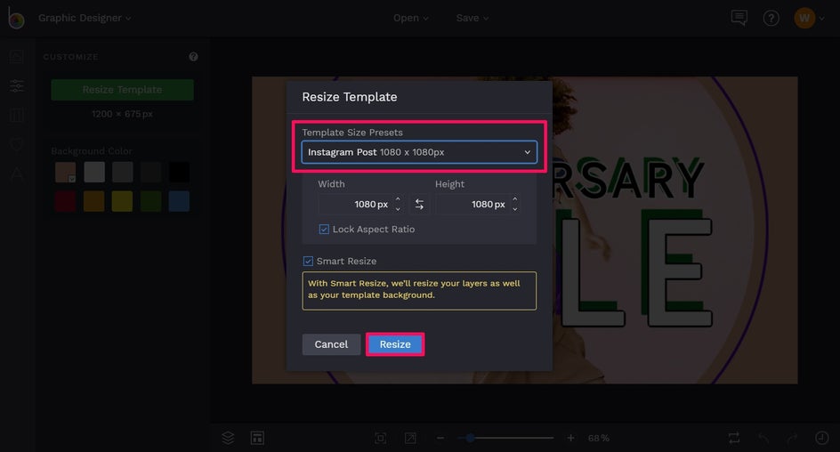Viewport: 840px width, 452px height.
Task: Click the Undo arrow icon
Action: pyautogui.click(x=764, y=438)
